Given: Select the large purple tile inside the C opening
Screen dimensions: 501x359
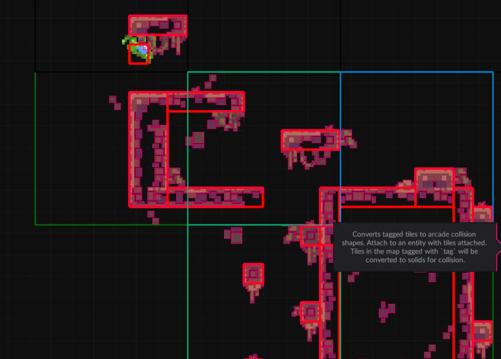Looking at the screenshot, I should pos(198,139).
